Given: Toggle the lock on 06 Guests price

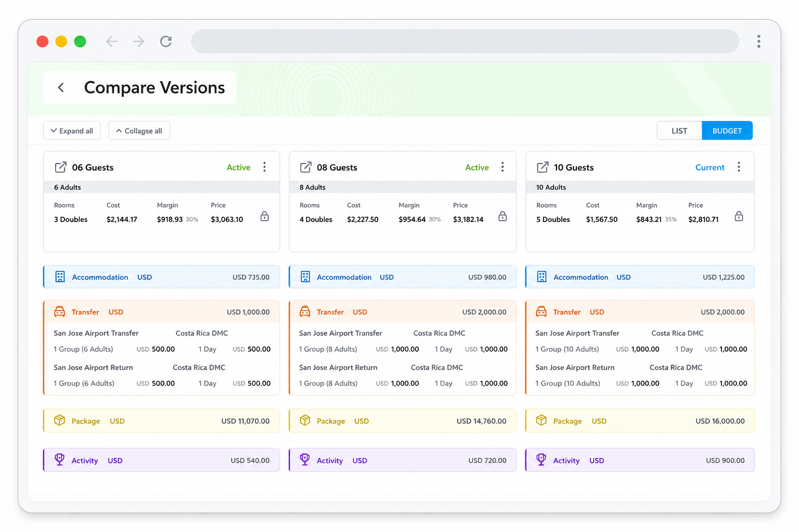Looking at the screenshot, I should [265, 217].
